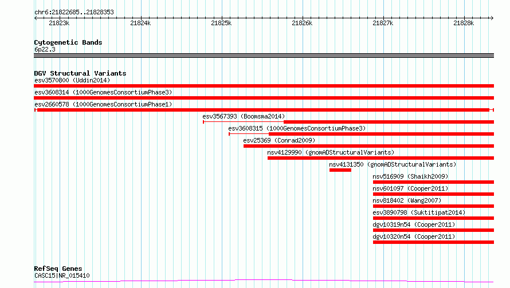The image size is (510, 288).
Task: Click dgv10320n54 (Cooper2011) variant label
Action: click(x=414, y=236)
